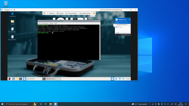Open the Aktionen dropdown menu
The height and width of the screenshot is (106, 189).
(51, 13)
